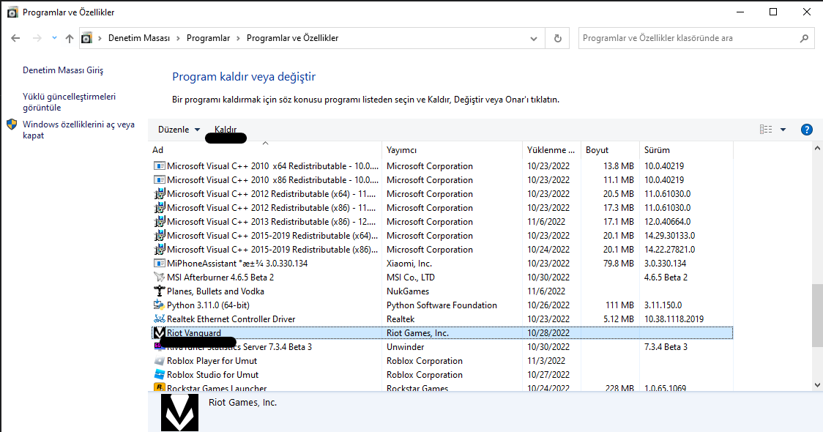Click the Forward navigation arrow
The width and height of the screenshot is (823, 432).
point(37,38)
